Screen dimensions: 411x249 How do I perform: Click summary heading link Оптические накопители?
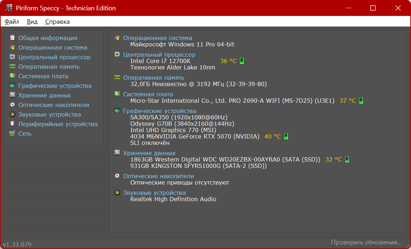click(159, 176)
